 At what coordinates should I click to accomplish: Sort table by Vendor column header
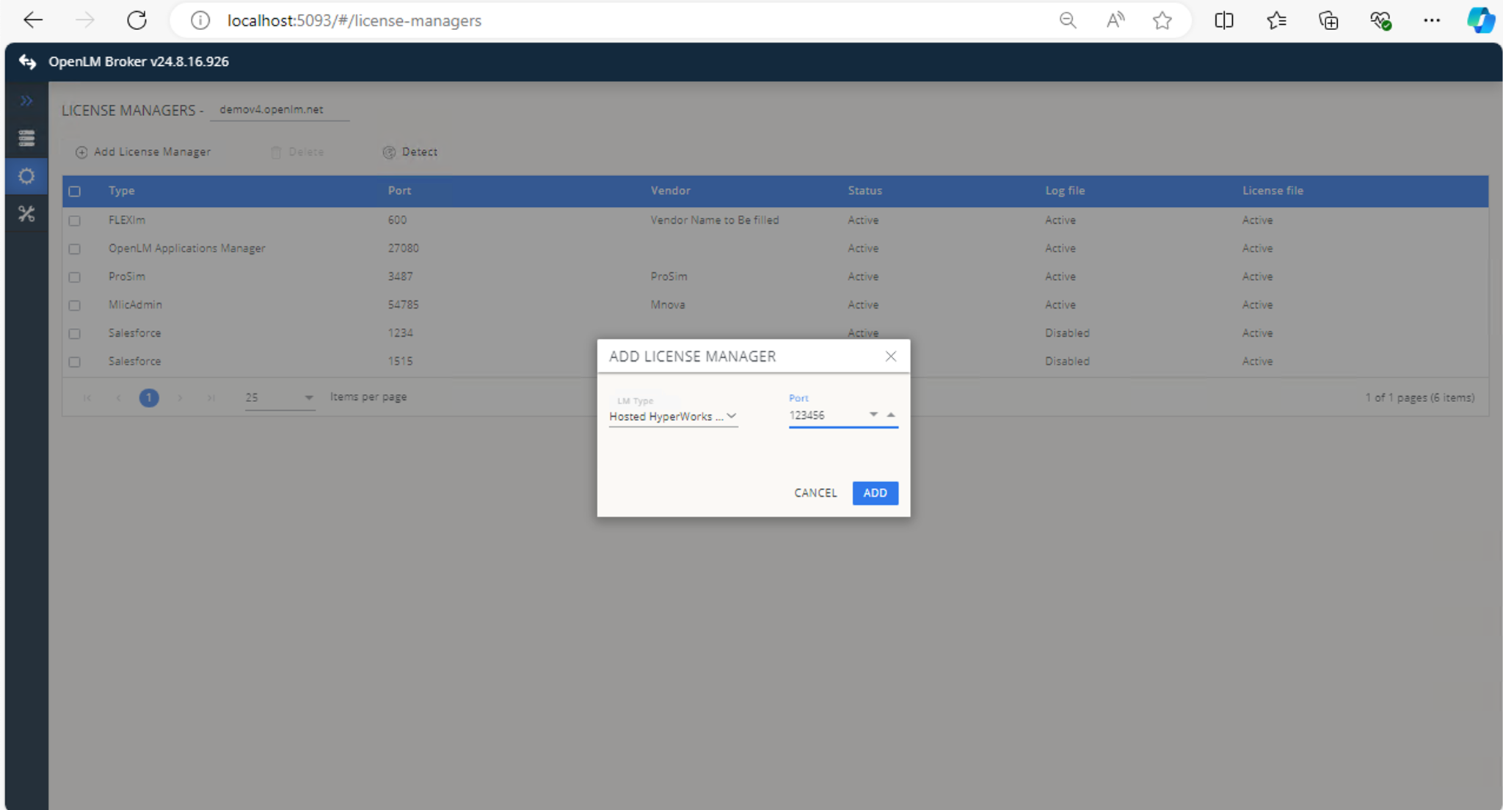point(670,190)
